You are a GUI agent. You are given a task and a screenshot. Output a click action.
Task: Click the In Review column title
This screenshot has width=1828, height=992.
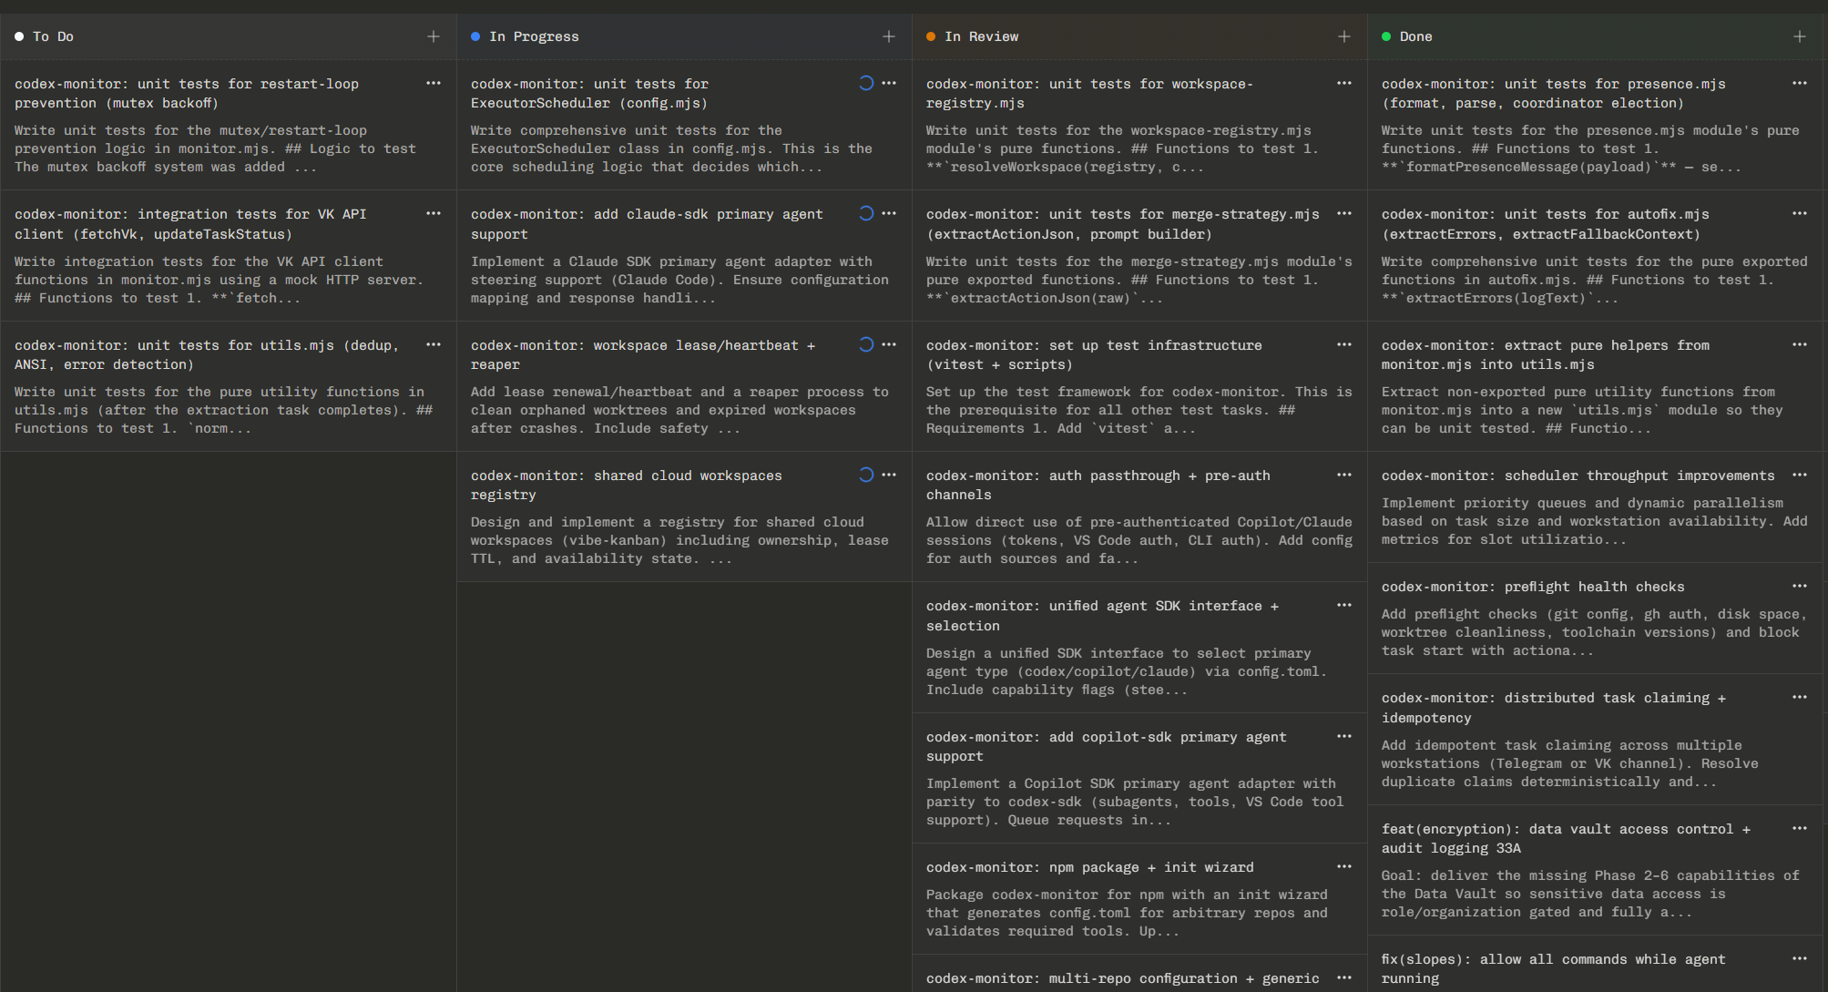(981, 36)
